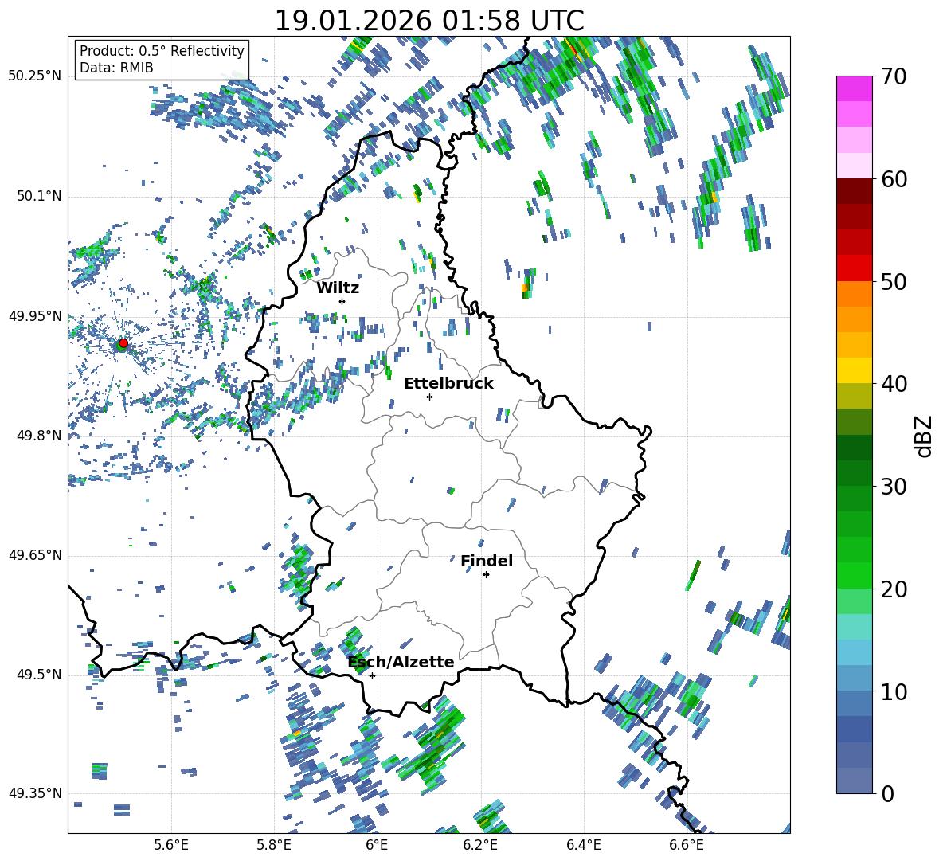Click the 50 colorbar tick label

(x=894, y=282)
